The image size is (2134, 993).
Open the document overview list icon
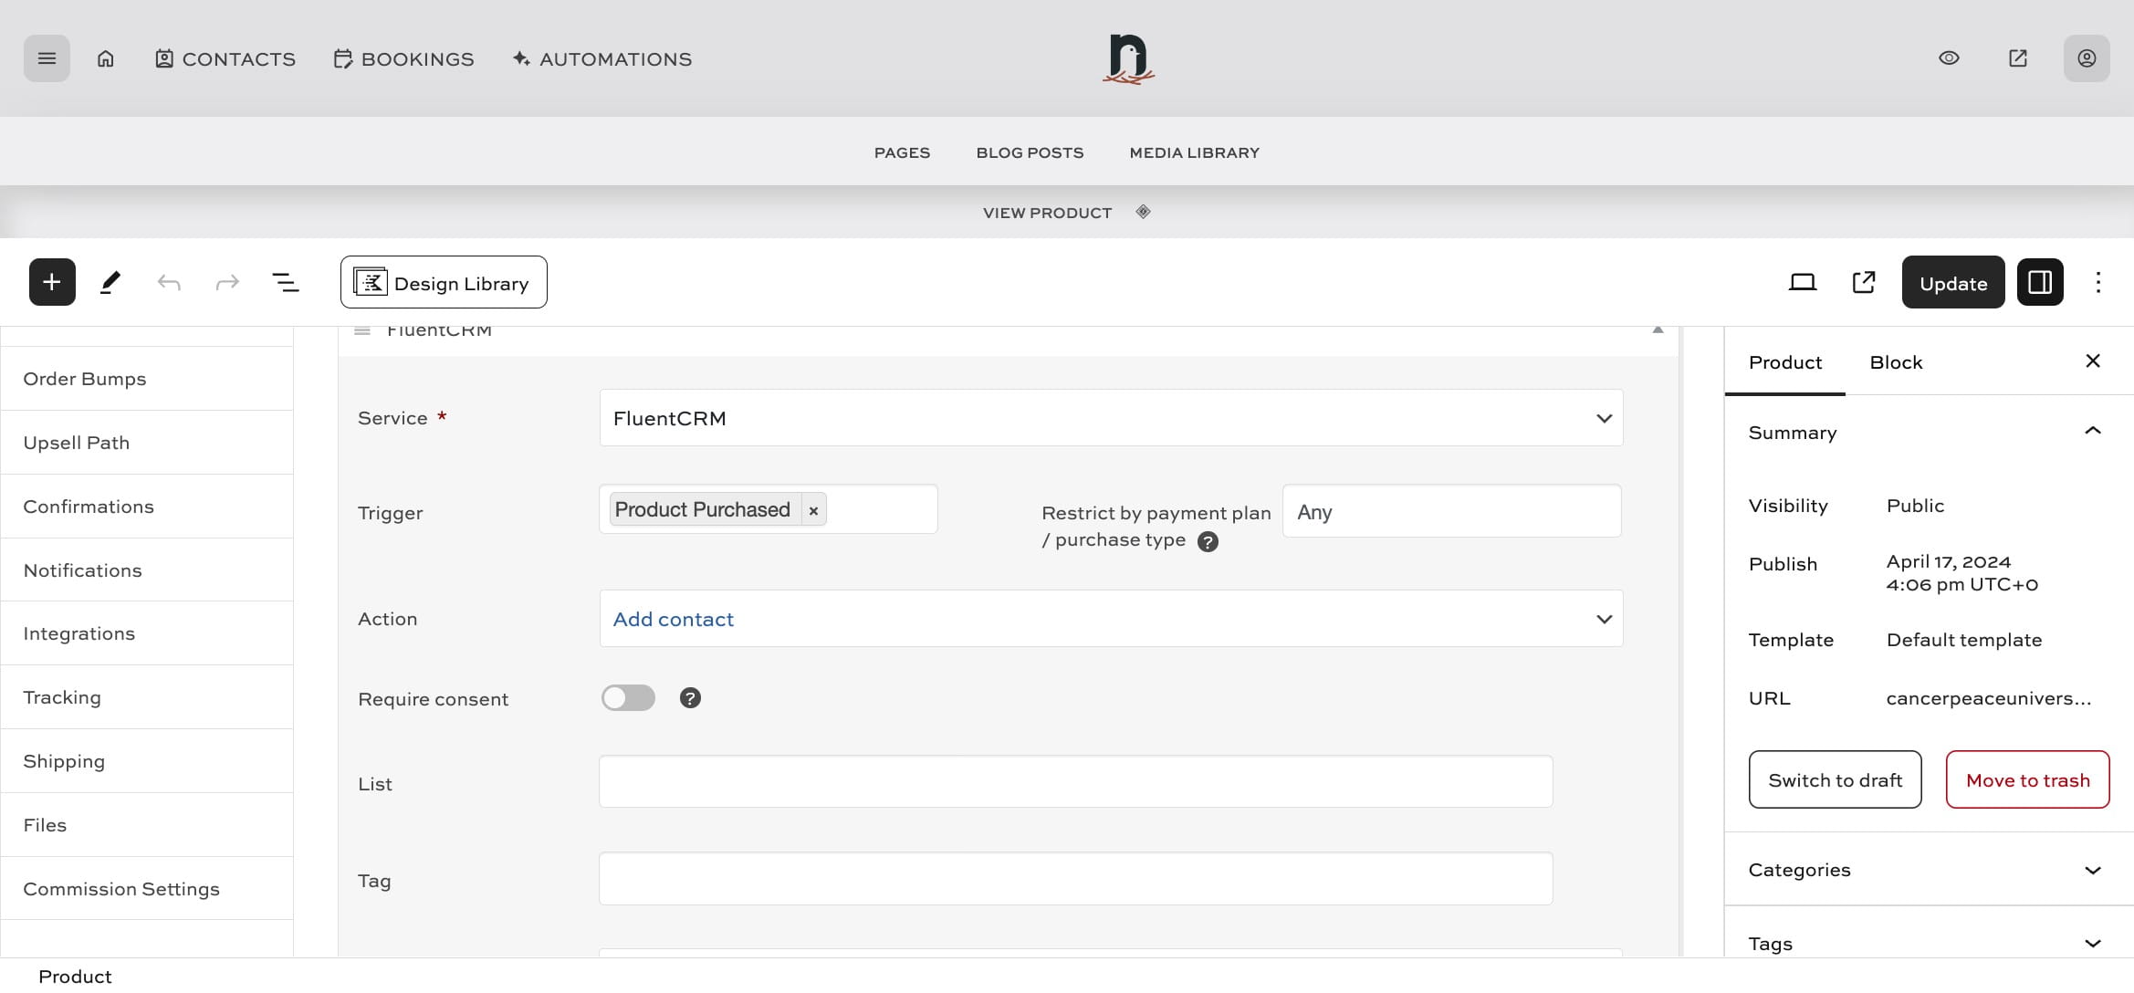click(285, 282)
